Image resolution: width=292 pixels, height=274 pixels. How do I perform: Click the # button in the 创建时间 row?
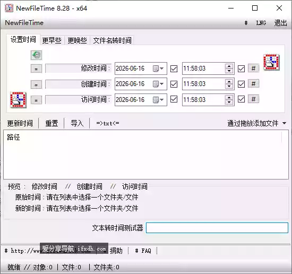[x=253, y=84]
